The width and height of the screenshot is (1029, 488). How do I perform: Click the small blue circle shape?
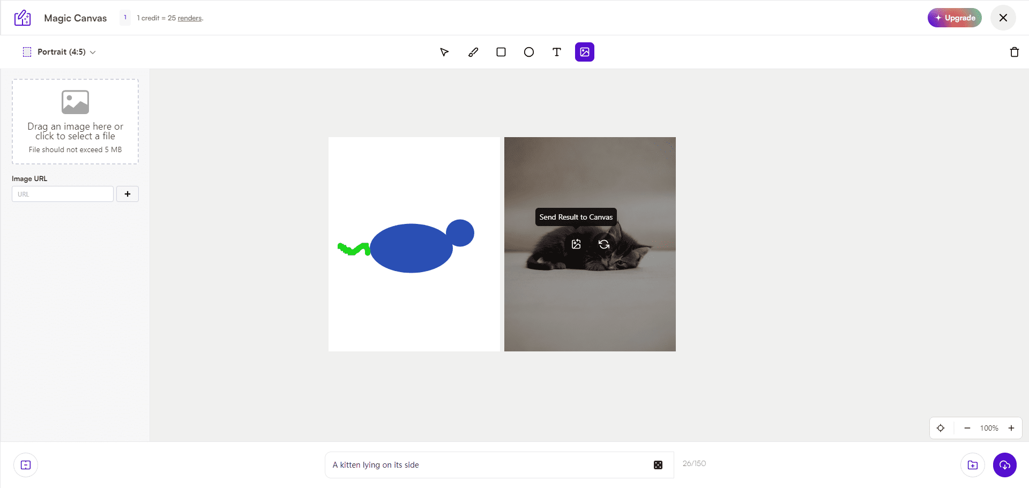pyautogui.click(x=461, y=232)
